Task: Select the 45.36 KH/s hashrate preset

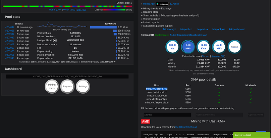Action: click(x=219, y=47)
